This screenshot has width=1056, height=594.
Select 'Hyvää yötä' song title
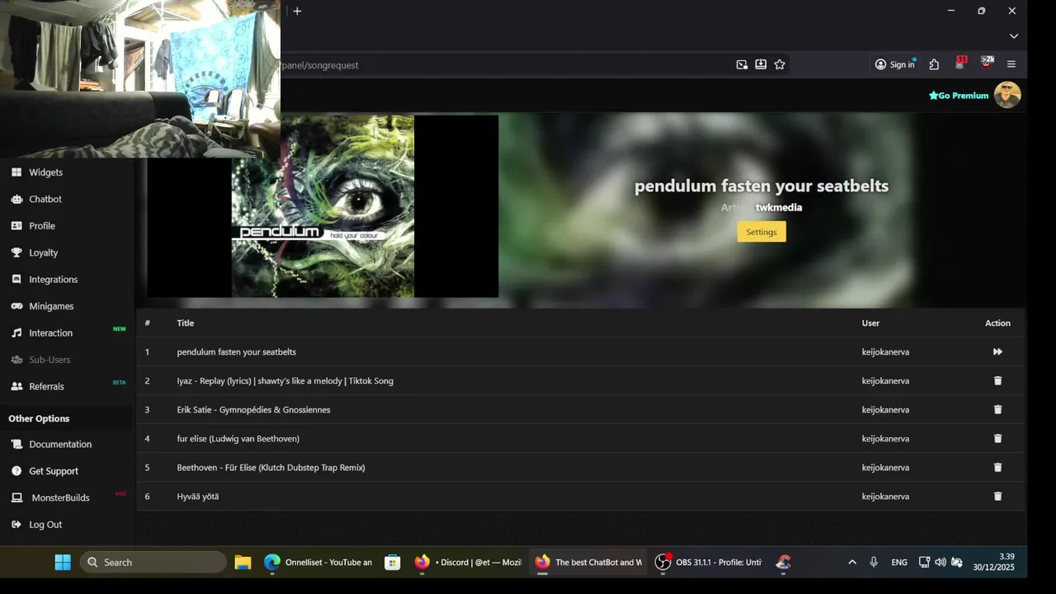point(197,497)
